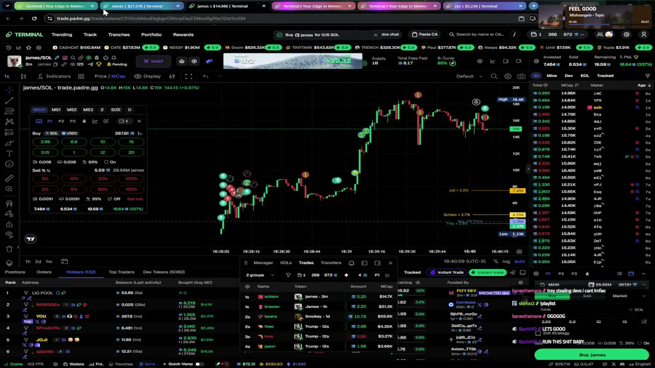This screenshot has width=655, height=368.
Task: Open the 2 groups dropdown
Action: pyautogui.click(x=260, y=275)
